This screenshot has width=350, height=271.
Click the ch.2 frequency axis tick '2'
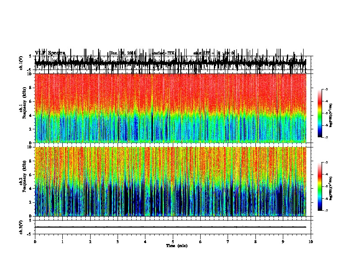[x=31, y=202]
